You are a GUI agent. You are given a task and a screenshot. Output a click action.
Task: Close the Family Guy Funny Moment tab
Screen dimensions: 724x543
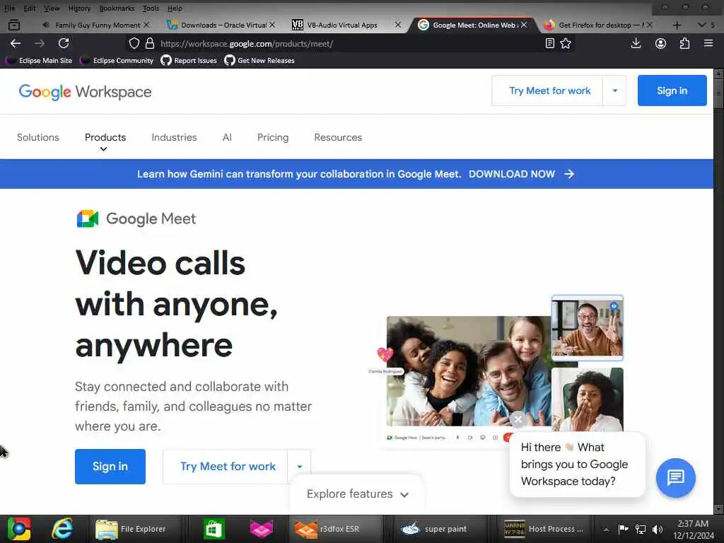click(x=146, y=25)
